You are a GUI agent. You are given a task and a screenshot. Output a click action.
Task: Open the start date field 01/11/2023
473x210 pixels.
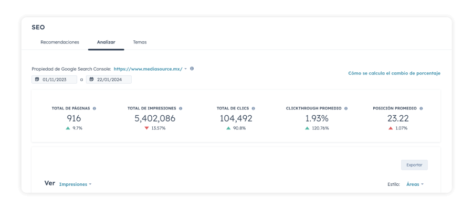tap(54, 80)
